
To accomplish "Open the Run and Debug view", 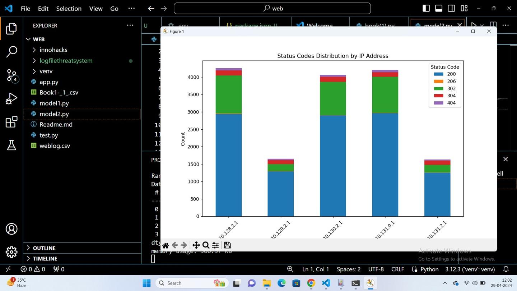I will 11,98.
